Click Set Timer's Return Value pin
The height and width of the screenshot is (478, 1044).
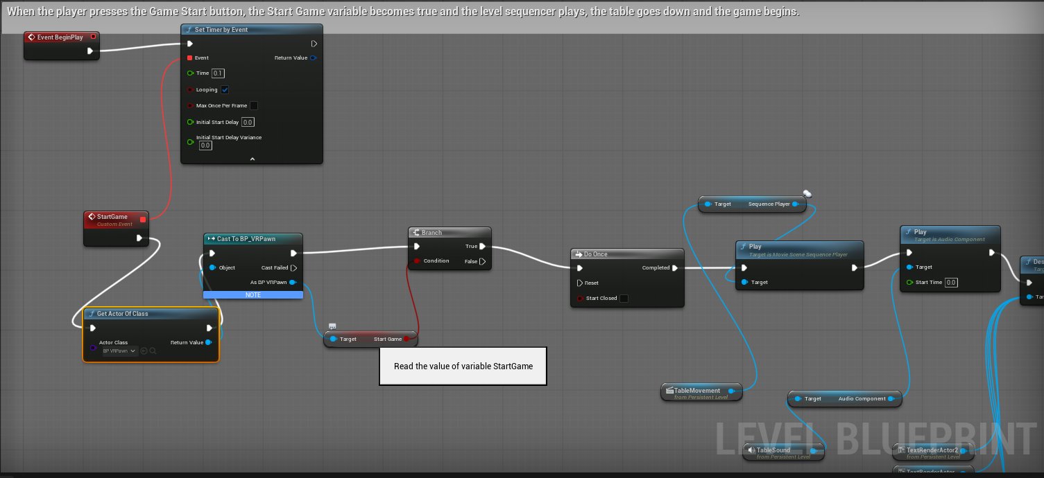[314, 58]
